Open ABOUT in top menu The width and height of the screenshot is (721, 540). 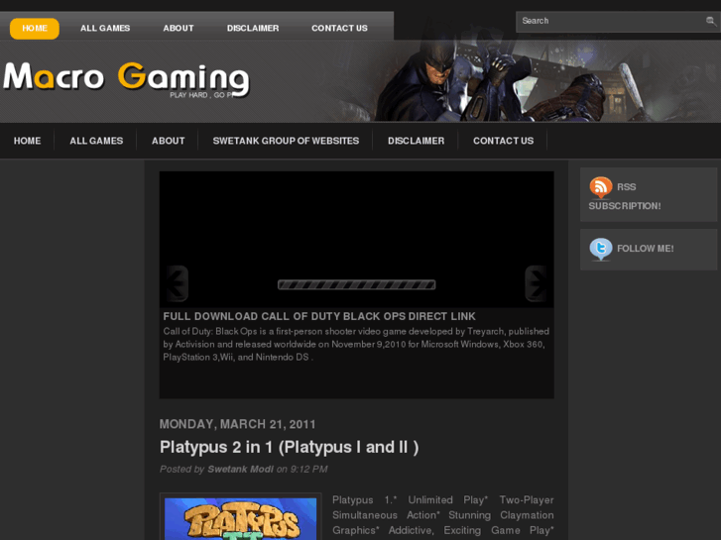coord(179,29)
